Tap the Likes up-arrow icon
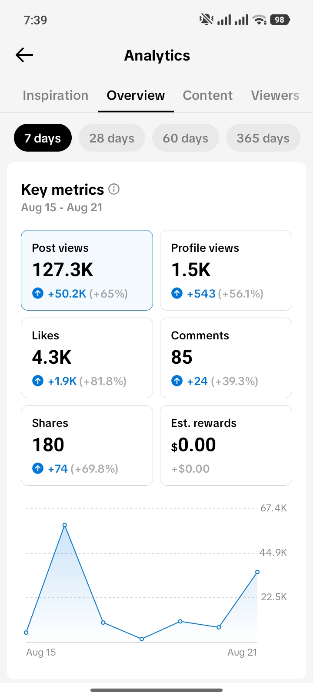The image size is (313, 697). pyautogui.click(x=38, y=381)
